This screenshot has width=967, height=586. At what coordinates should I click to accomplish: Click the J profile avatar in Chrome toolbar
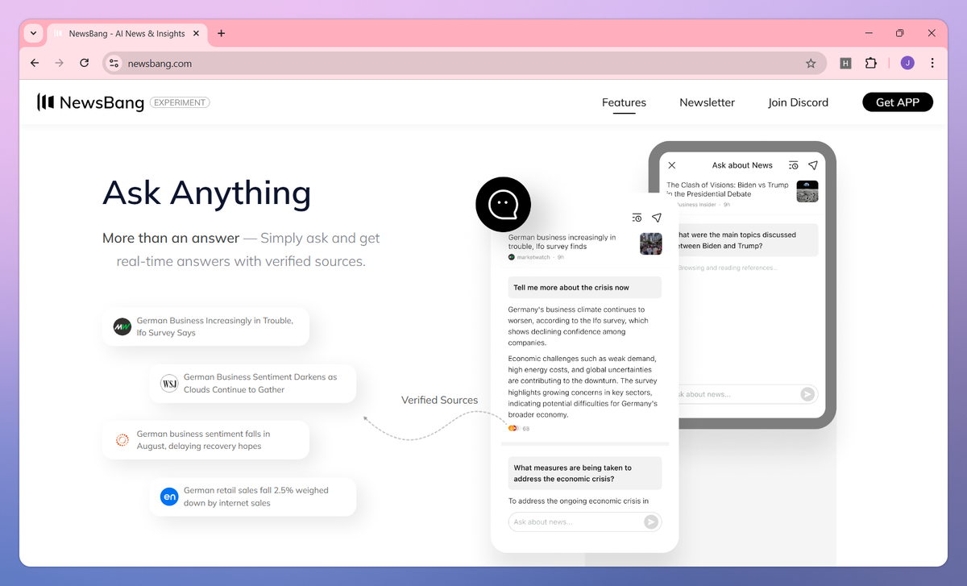click(x=907, y=62)
